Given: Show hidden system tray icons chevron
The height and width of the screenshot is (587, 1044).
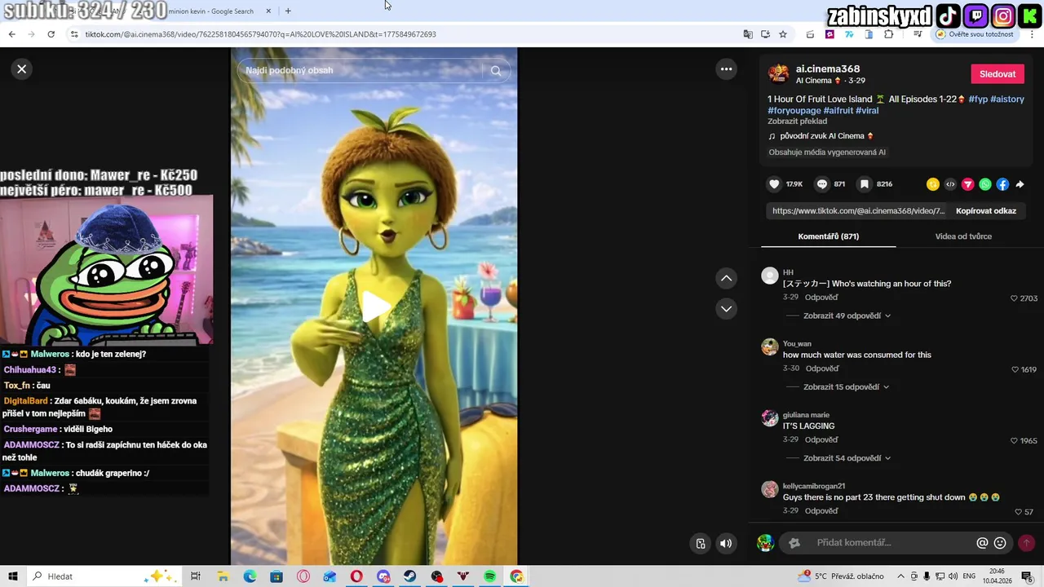Looking at the screenshot, I should (900, 576).
